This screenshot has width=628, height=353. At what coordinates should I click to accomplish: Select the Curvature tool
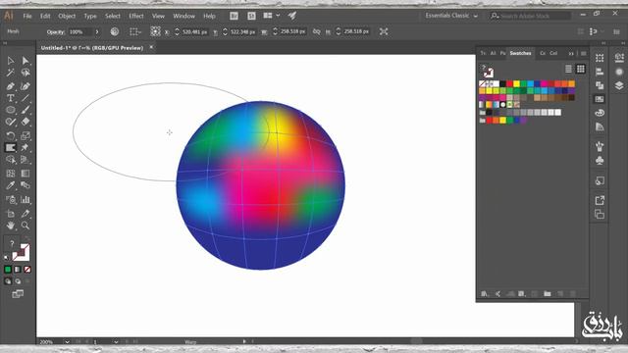point(26,86)
